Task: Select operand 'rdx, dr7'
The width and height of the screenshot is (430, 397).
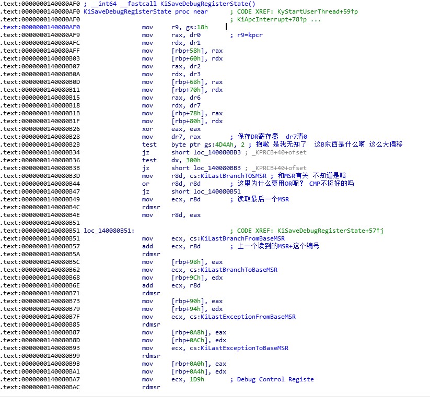Action: 186,105
